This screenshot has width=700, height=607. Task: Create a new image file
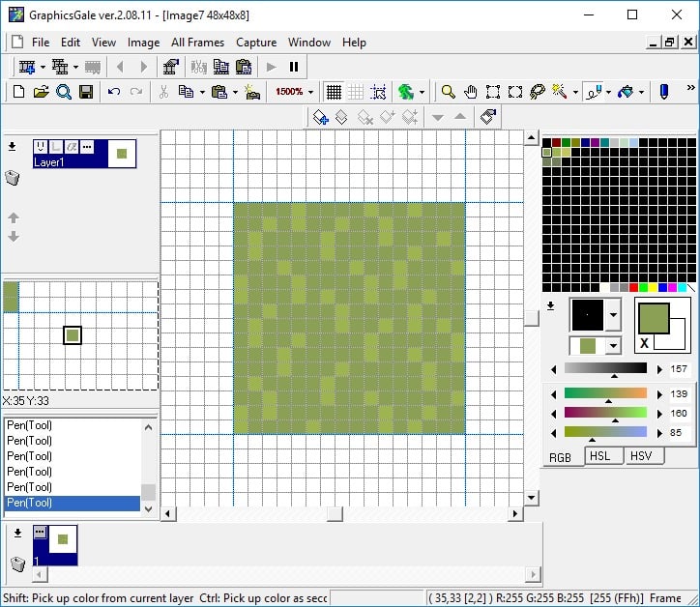pyautogui.click(x=18, y=92)
